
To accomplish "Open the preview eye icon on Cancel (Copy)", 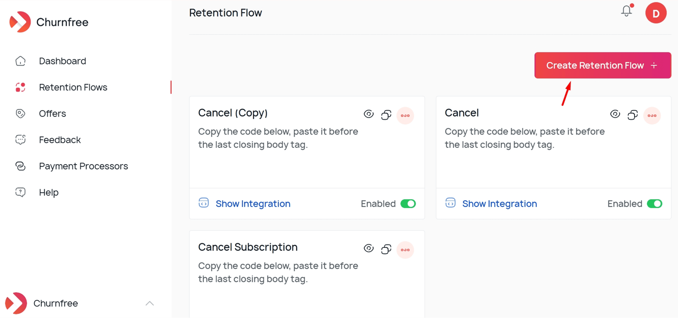I will 369,114.
